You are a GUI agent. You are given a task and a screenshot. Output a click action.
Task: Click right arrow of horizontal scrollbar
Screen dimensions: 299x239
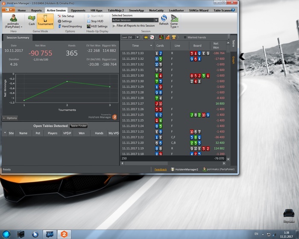(x=224, y=163)
